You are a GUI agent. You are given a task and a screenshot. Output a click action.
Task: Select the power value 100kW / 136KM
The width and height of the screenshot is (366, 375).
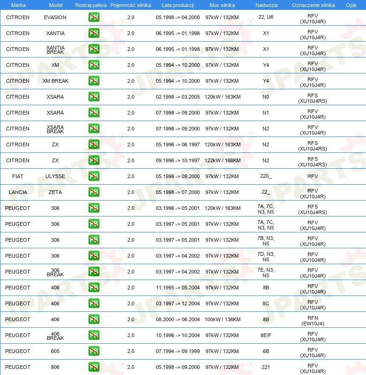[222, 319]
